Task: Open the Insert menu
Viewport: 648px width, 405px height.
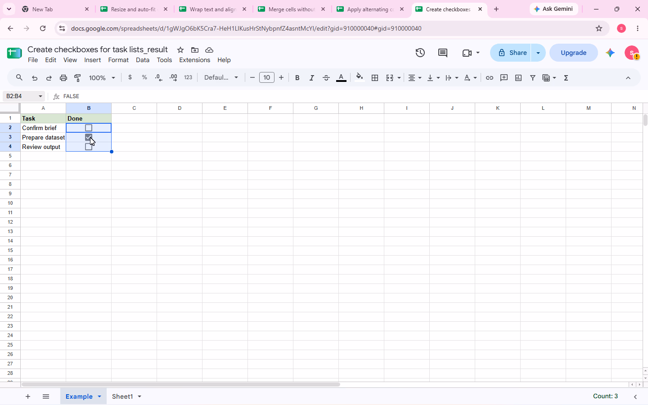Action: click(x=93, y=60)
